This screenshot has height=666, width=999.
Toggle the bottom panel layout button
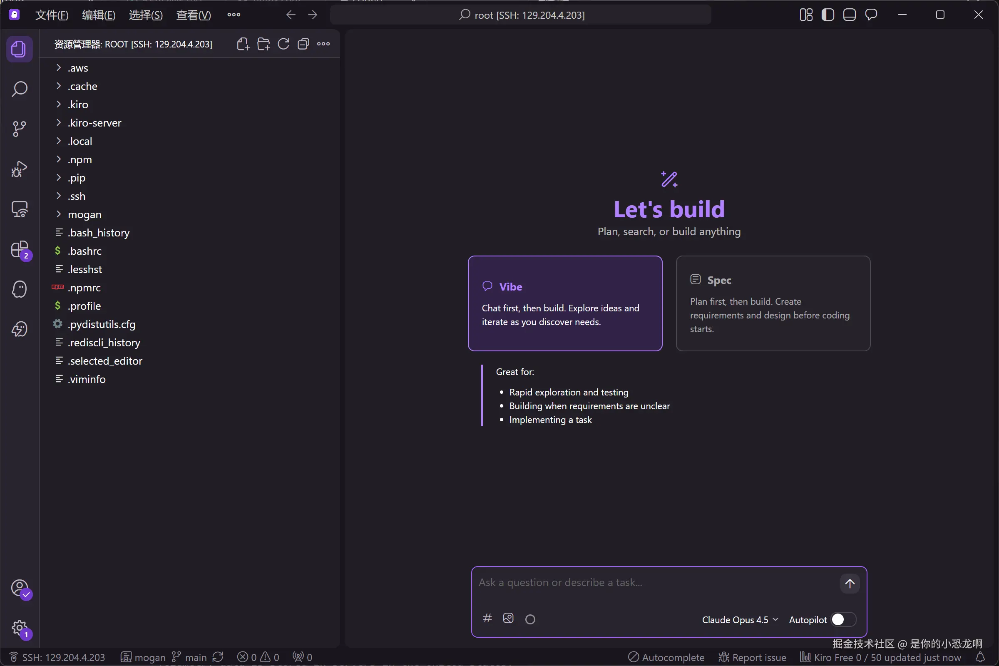click(x=849, y=15)
